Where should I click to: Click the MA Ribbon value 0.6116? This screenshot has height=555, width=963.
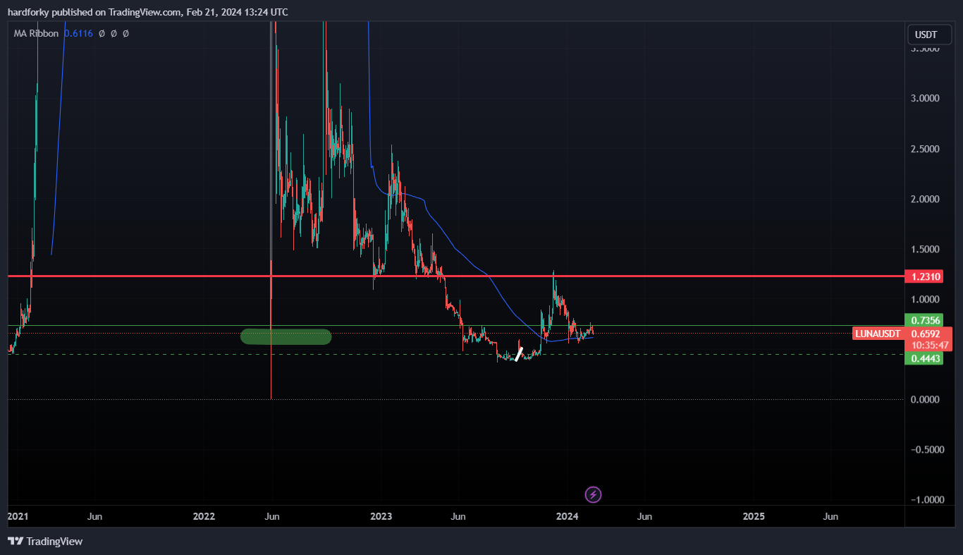point(78,33)
